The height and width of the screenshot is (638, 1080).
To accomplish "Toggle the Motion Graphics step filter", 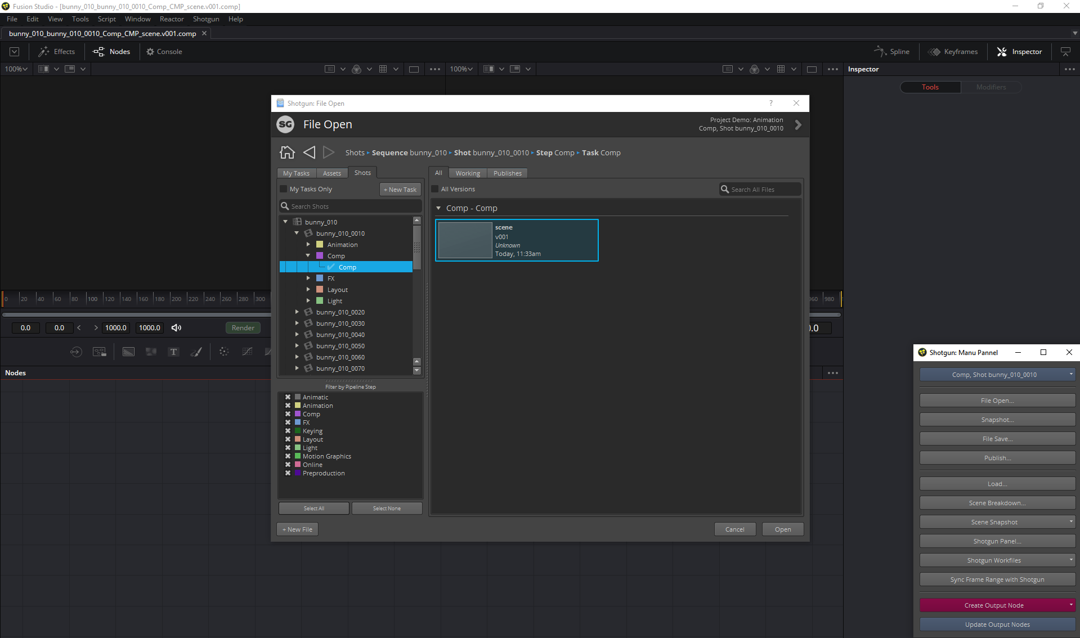I will click(x=288, y=456).
